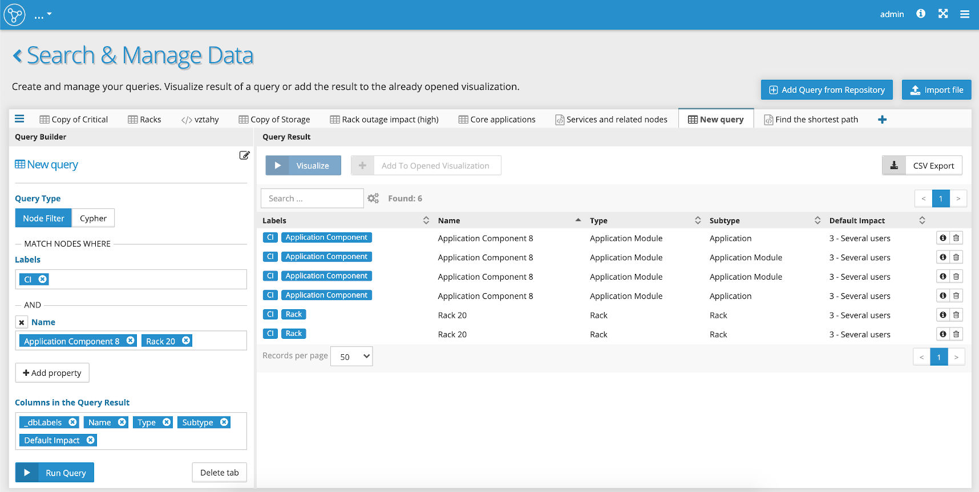Click the graph logo icon in header
Viewport: 979px width, 492px height.
tap(14, 14)
